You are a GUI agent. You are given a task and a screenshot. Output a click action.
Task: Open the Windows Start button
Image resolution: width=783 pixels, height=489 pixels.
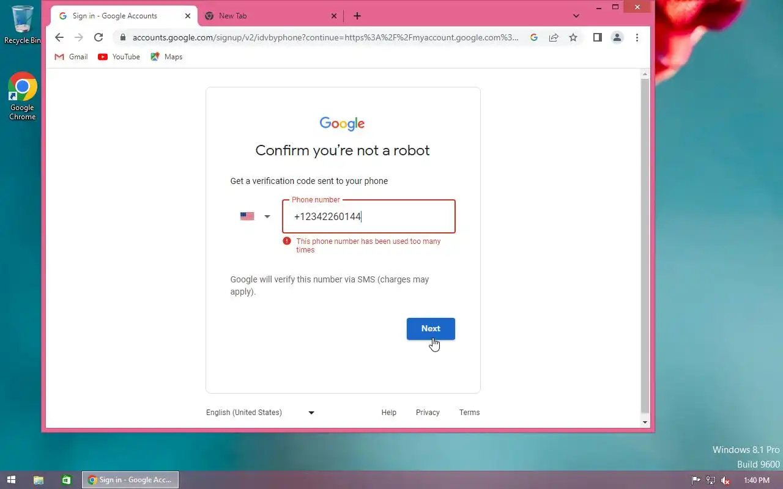pos(10,480)
